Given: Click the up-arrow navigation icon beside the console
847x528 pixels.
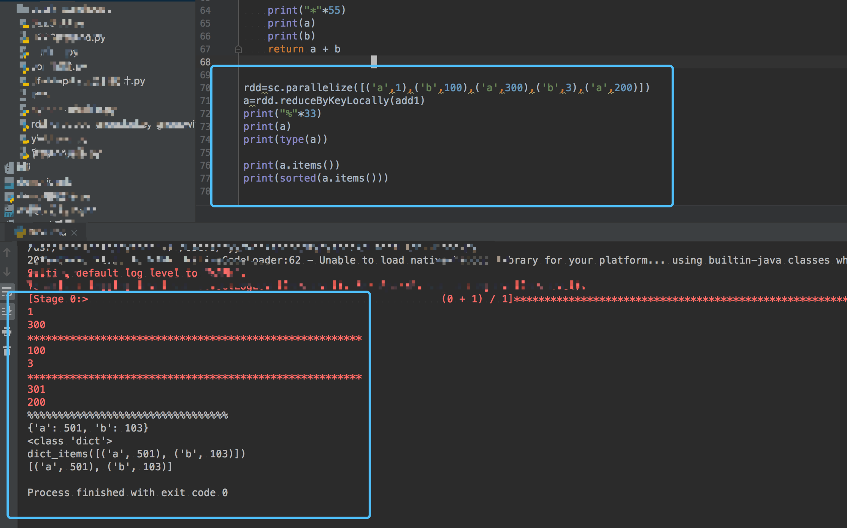Looking at the screenshot, I should 6,252.
